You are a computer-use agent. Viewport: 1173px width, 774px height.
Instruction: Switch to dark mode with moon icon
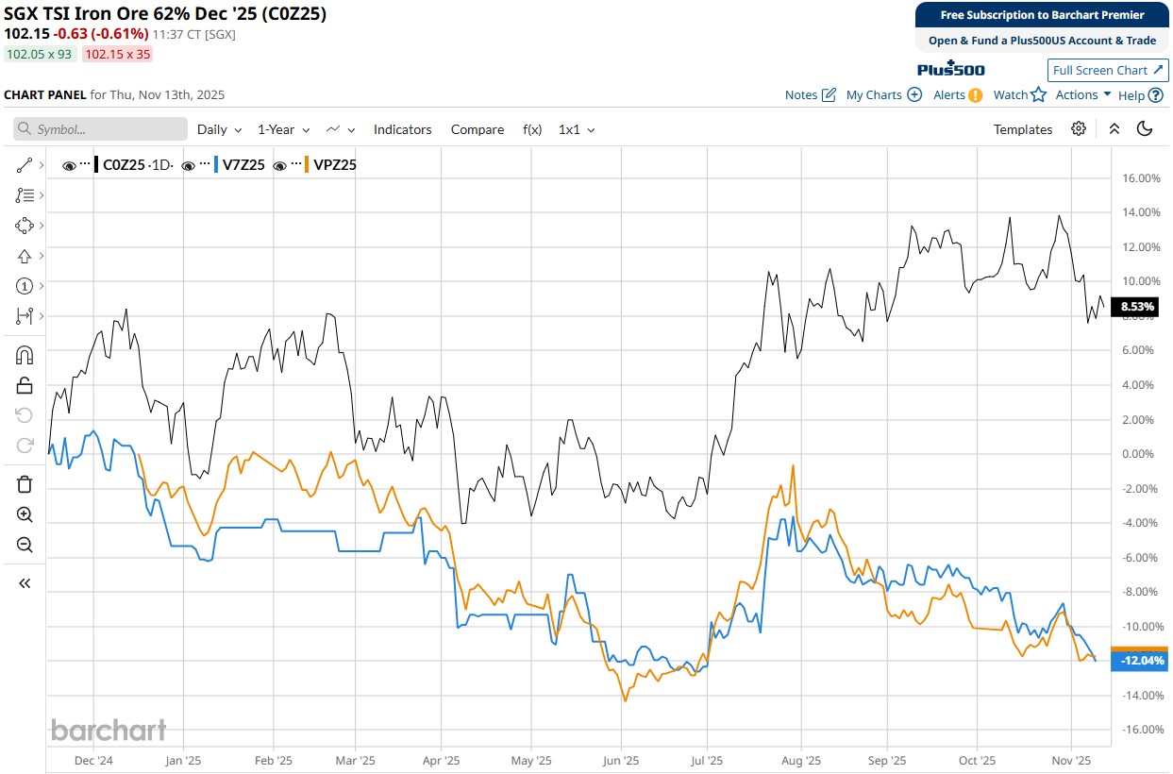(1145, 129)
